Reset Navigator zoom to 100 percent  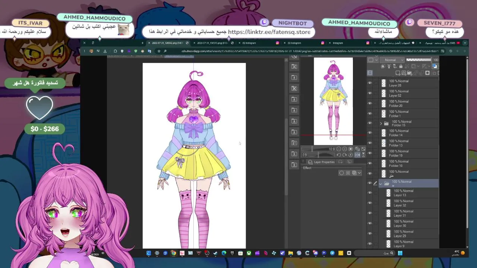pyautogui.click(x=351, y=149)
